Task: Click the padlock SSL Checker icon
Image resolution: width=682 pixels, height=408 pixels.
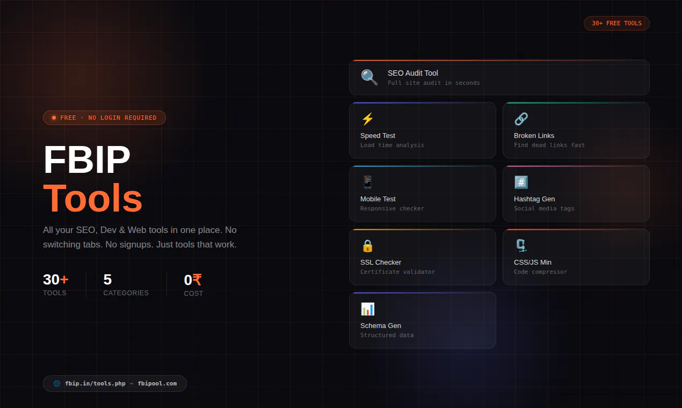Action: [x=367, y=246]
